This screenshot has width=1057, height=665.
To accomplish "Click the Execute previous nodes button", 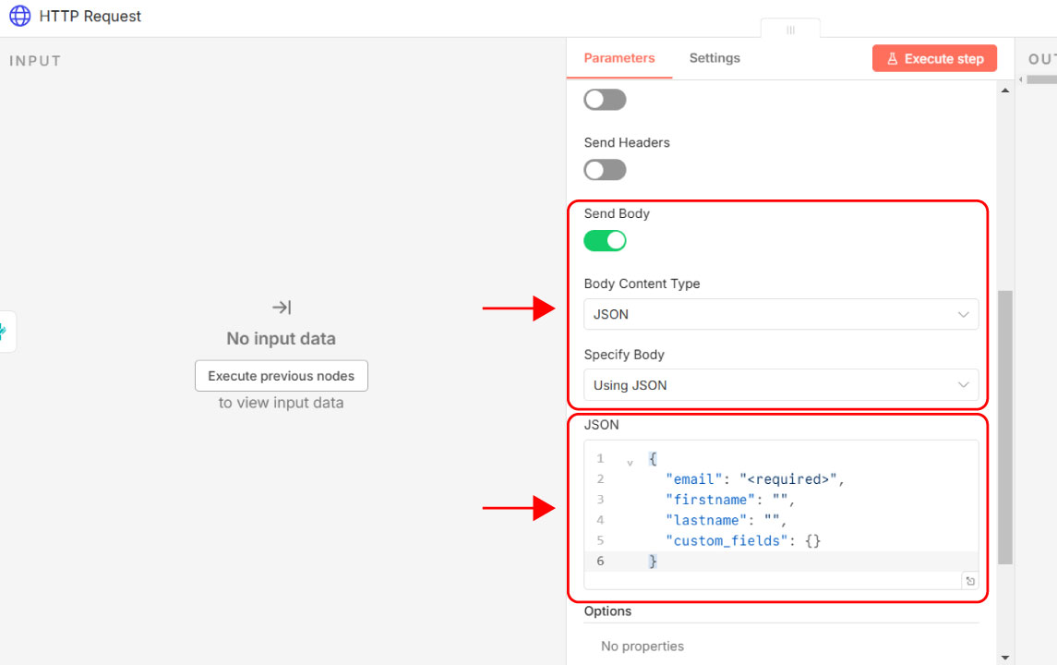I will pos(281,376).
